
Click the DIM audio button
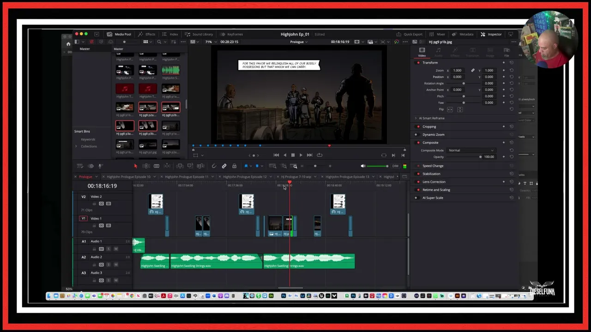point(395,166)
